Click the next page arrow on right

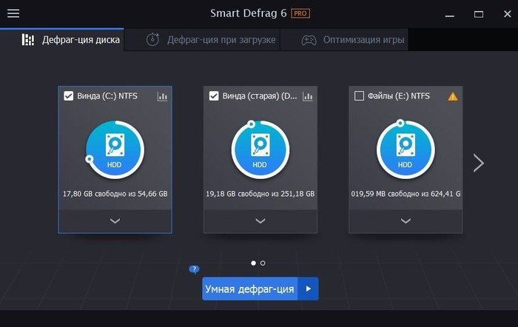pos(479,163)
